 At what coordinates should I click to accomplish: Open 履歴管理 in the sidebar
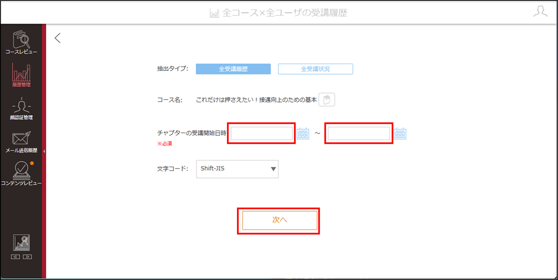pos(21,76)
